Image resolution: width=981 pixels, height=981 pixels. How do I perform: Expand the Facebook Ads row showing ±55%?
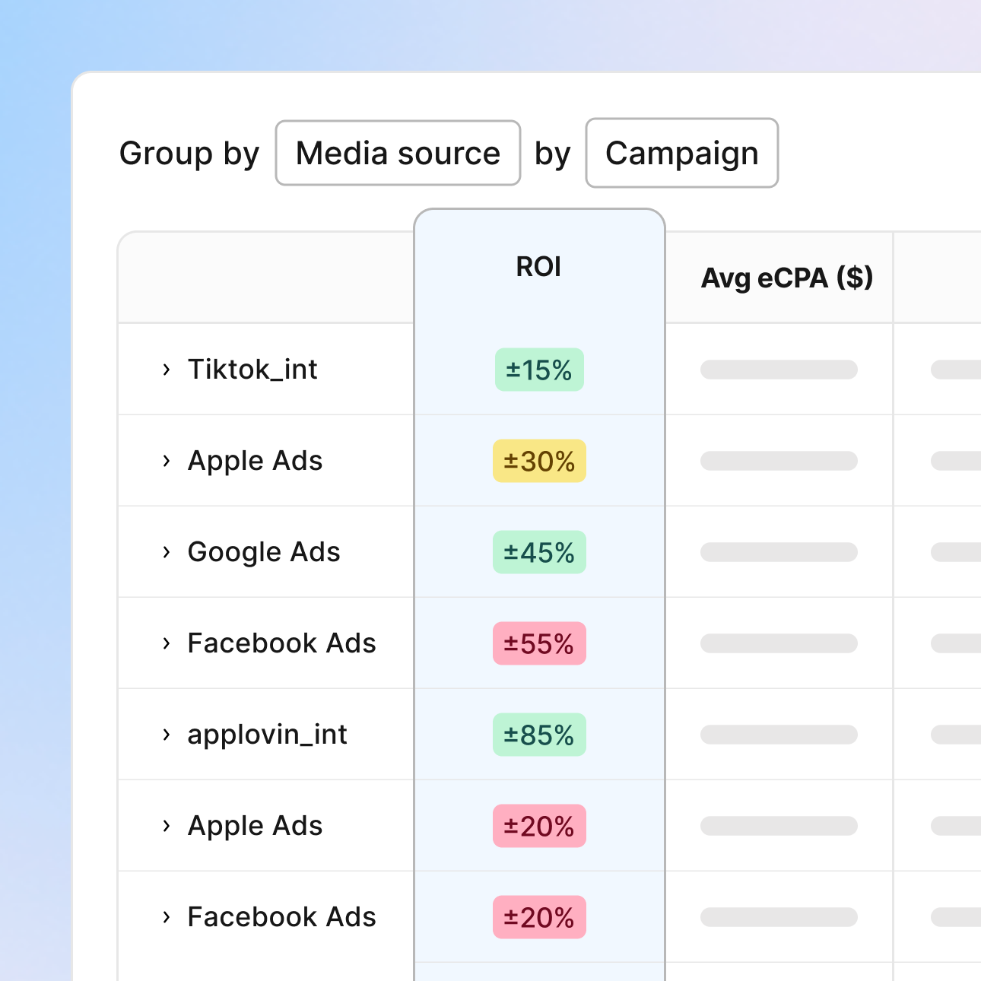click(x=166, y=643)
